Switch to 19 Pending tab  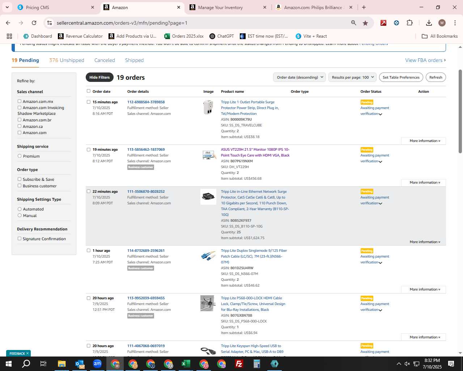(25, 60)
